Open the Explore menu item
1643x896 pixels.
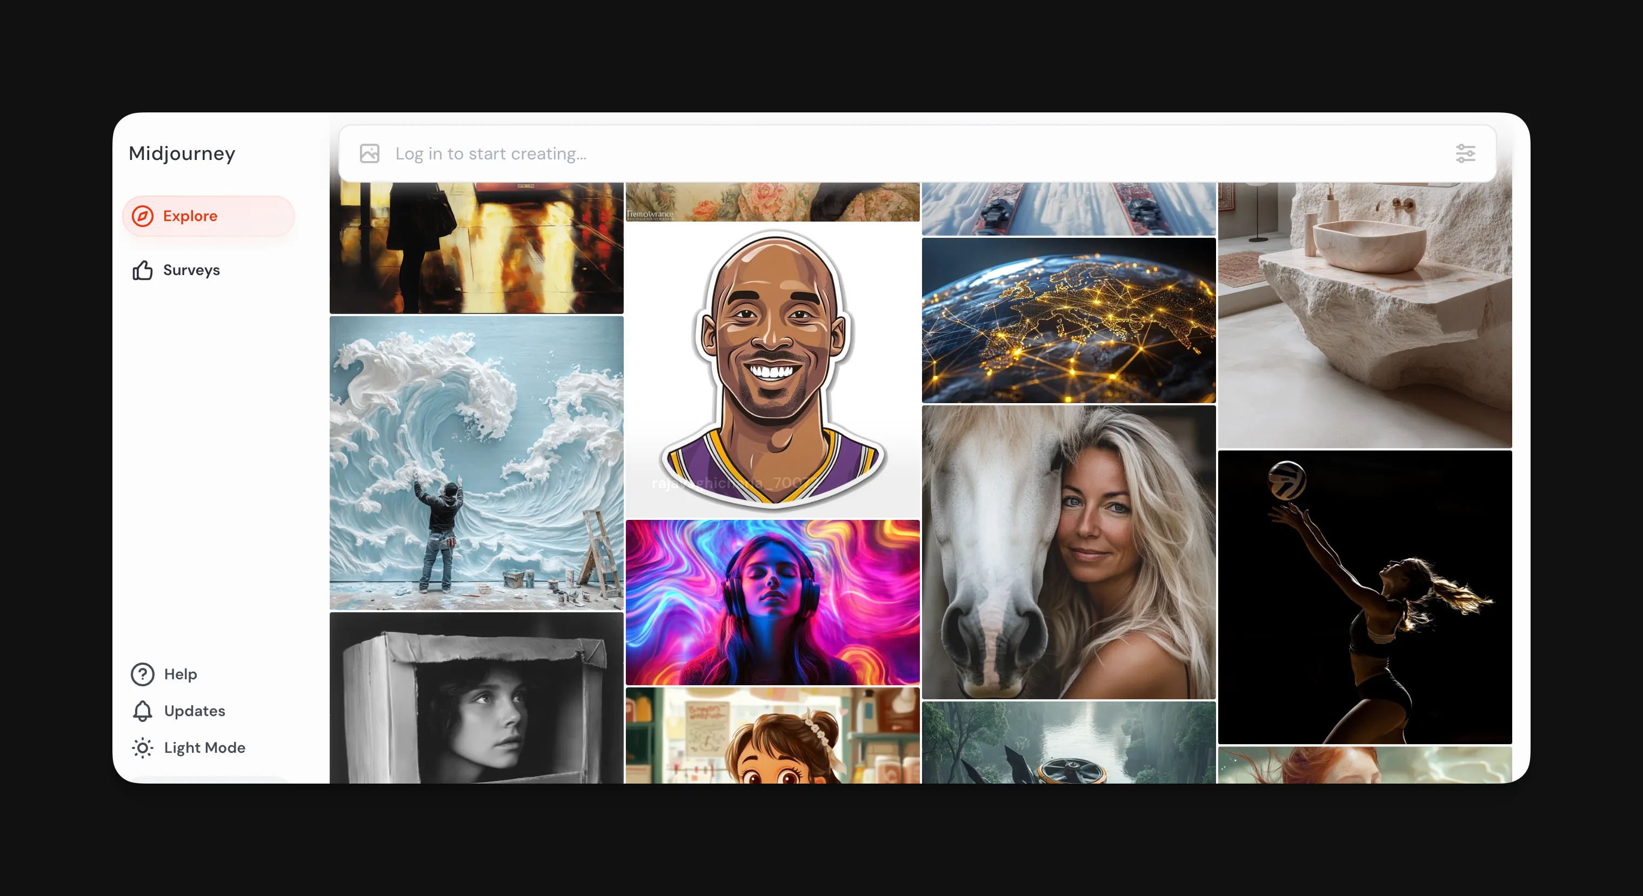pyautogui.click(x=190, y=216)
